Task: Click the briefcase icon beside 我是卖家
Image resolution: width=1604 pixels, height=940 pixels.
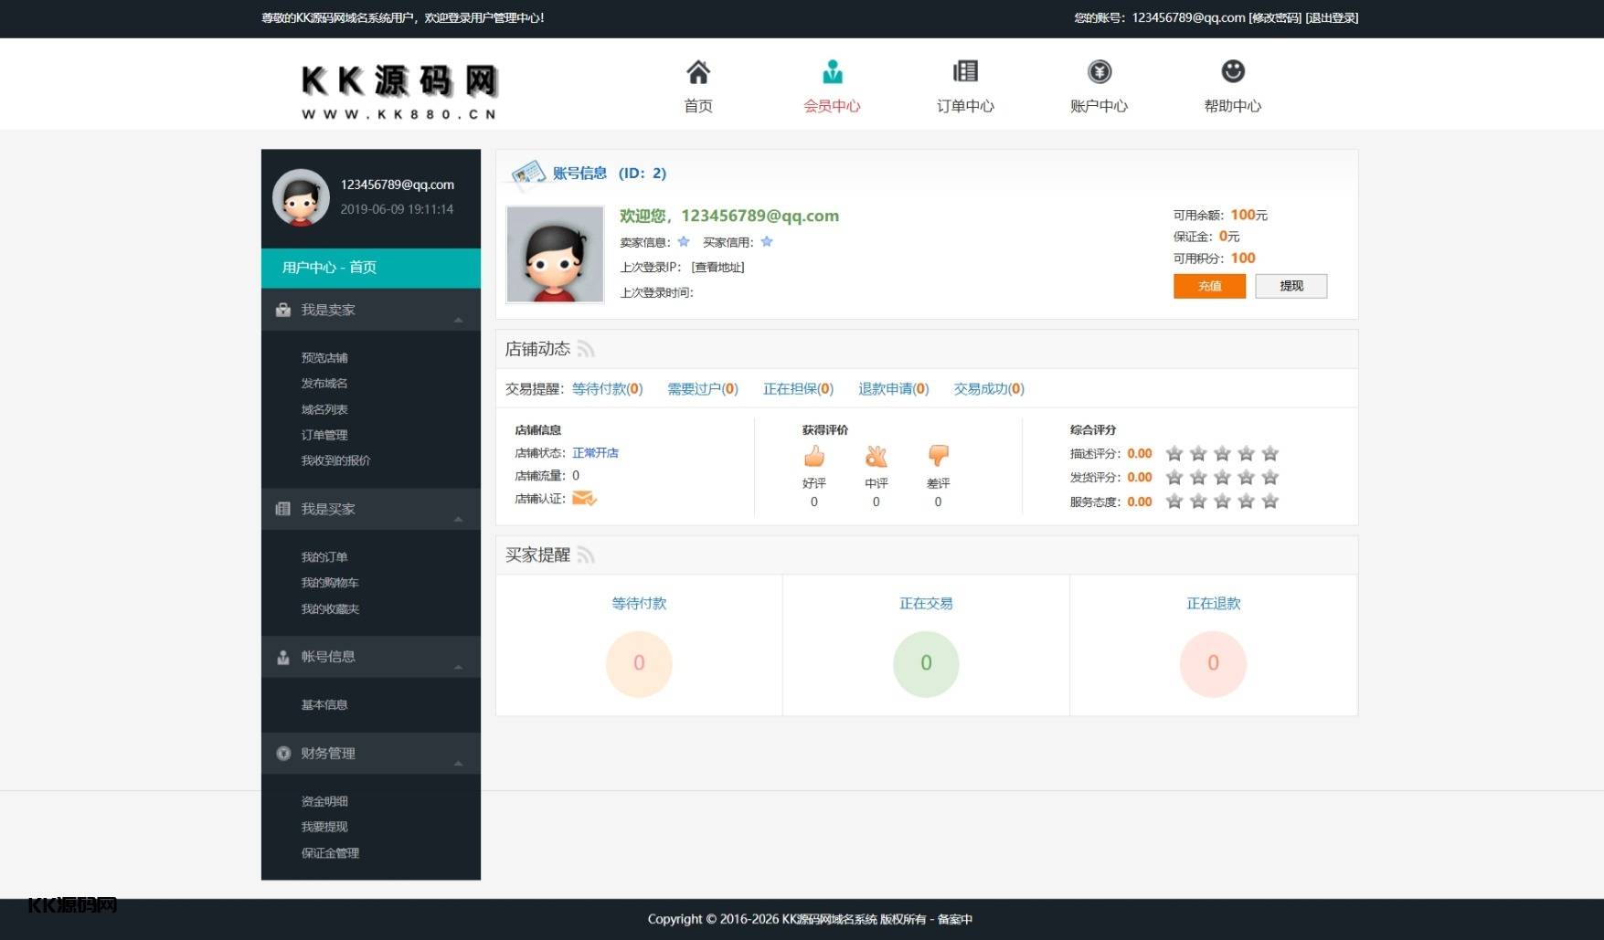Action: click(x=283, y=311)
